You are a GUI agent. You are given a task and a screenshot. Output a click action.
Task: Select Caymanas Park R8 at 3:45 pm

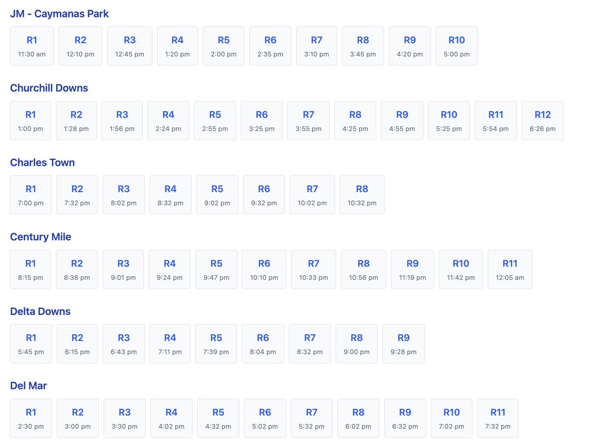[363, 46]
